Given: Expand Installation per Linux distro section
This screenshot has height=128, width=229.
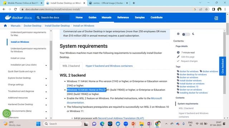Looking at the screenshot, I should 46,65.
